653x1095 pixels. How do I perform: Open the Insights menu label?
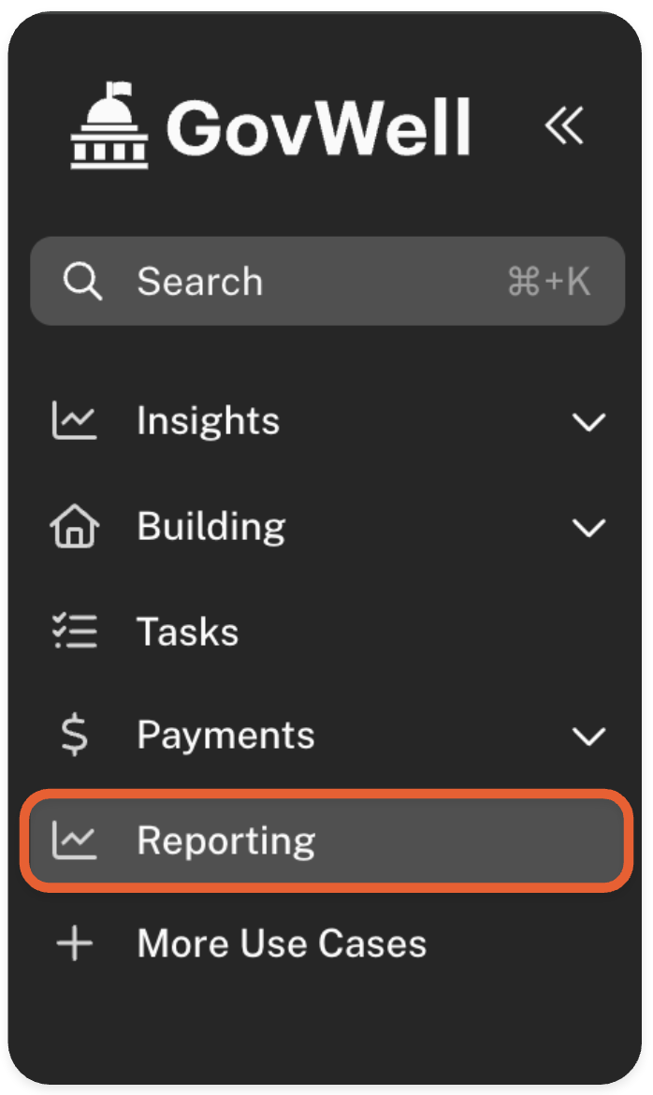tap(208, 421)
